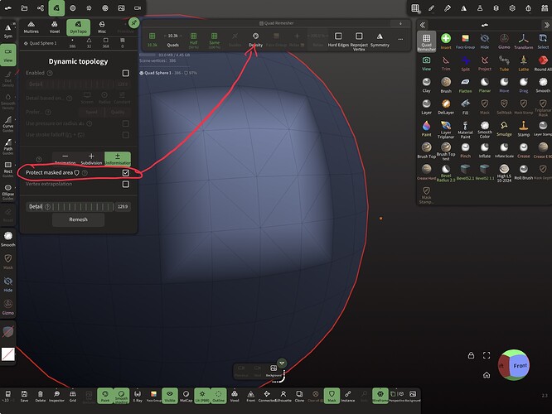Click the Quad Remesher bar down arrow

tap(400, 23)
